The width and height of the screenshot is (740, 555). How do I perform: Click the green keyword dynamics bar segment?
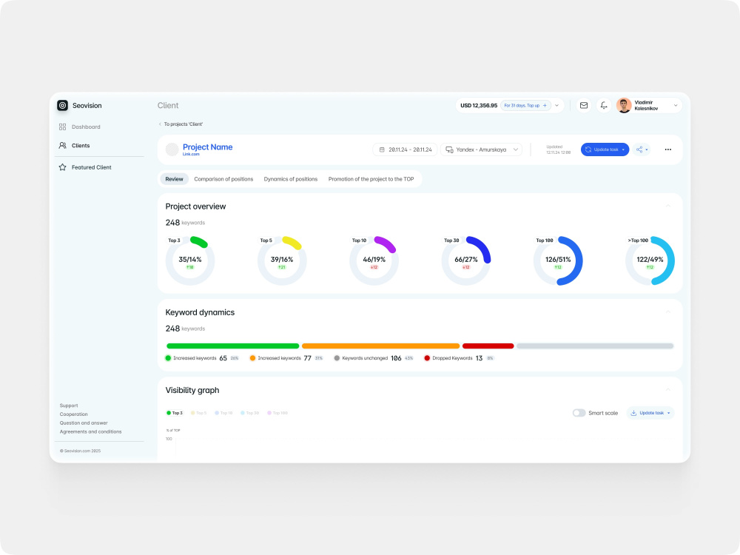(232, 346)
